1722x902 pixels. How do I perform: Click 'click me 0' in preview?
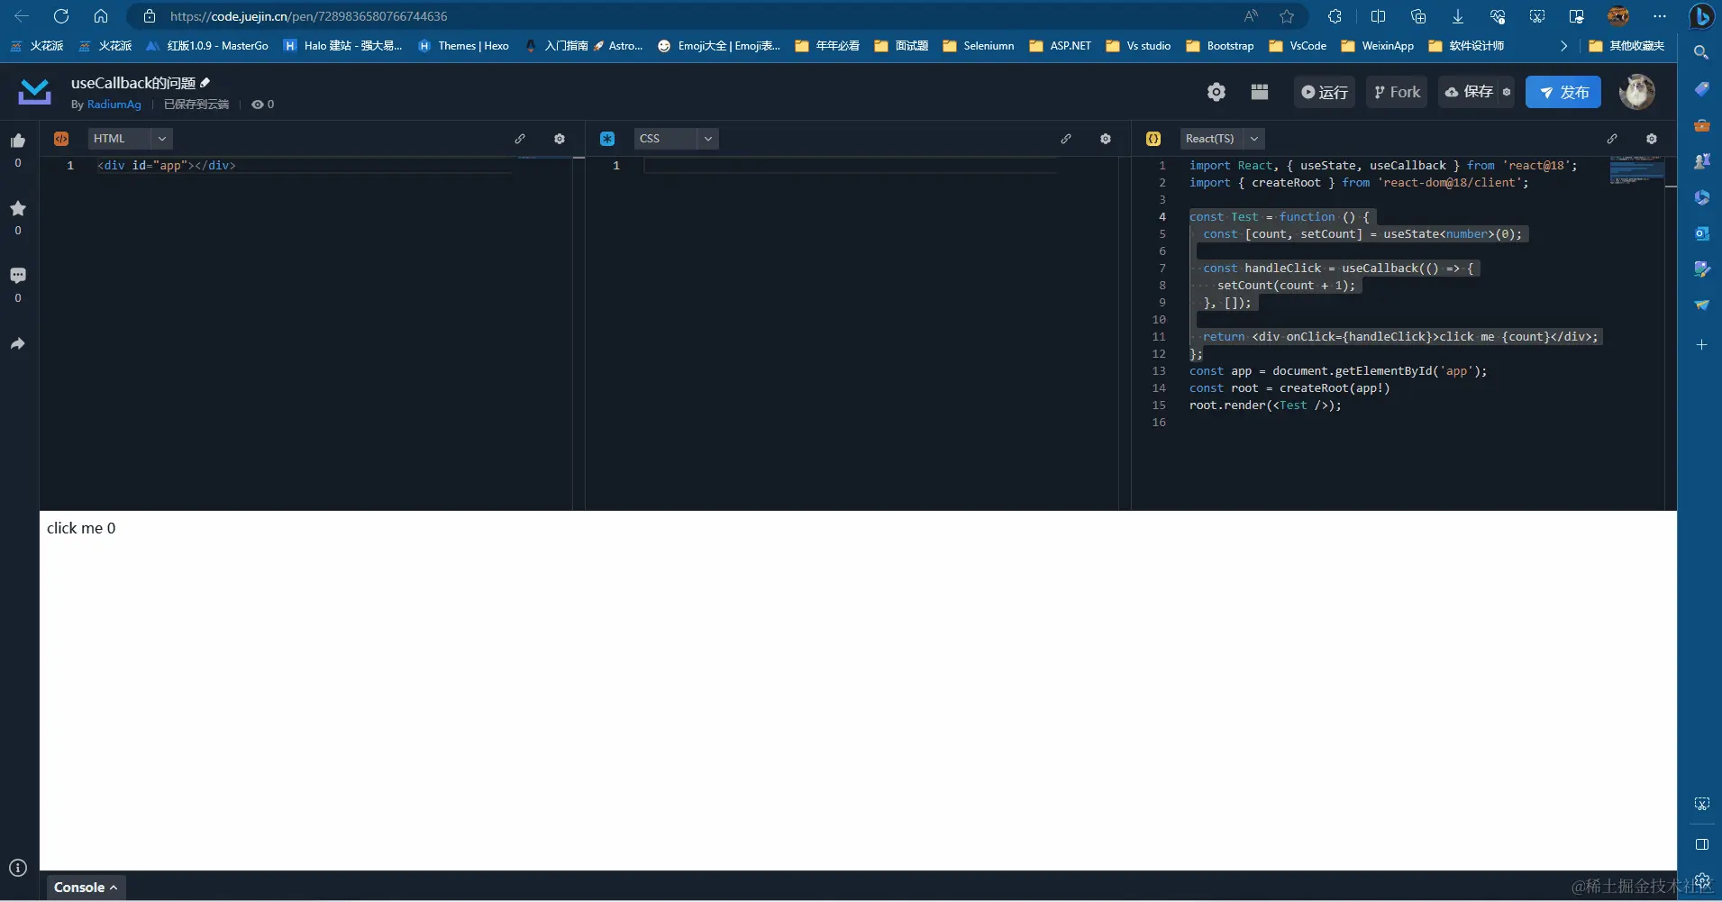(x=81, y=528)
